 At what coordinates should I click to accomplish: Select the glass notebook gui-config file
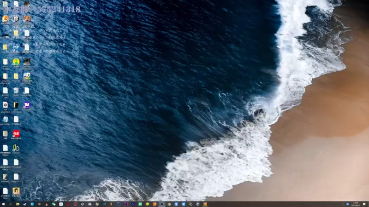(5, 119)
